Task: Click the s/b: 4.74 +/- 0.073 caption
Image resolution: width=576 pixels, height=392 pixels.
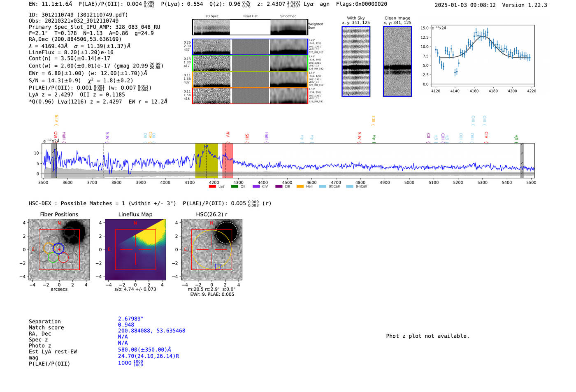Action: pos(135,289)
